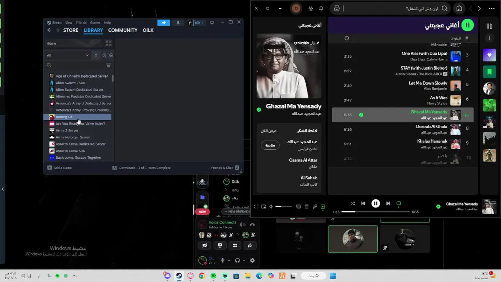Screen dimensions: 501x282
Task: Toggle Steam ready-to-play filter icon
Action: tap(111, 55)
